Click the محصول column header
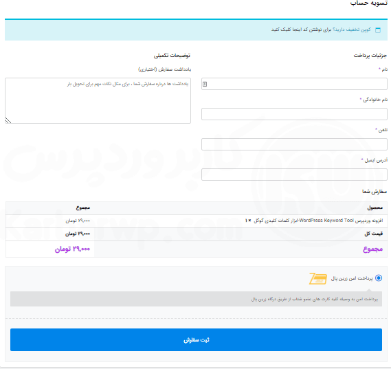This screenshot has height=369, width=391. 375,208
